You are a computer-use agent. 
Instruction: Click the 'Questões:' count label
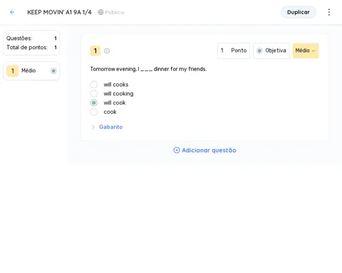19,38
